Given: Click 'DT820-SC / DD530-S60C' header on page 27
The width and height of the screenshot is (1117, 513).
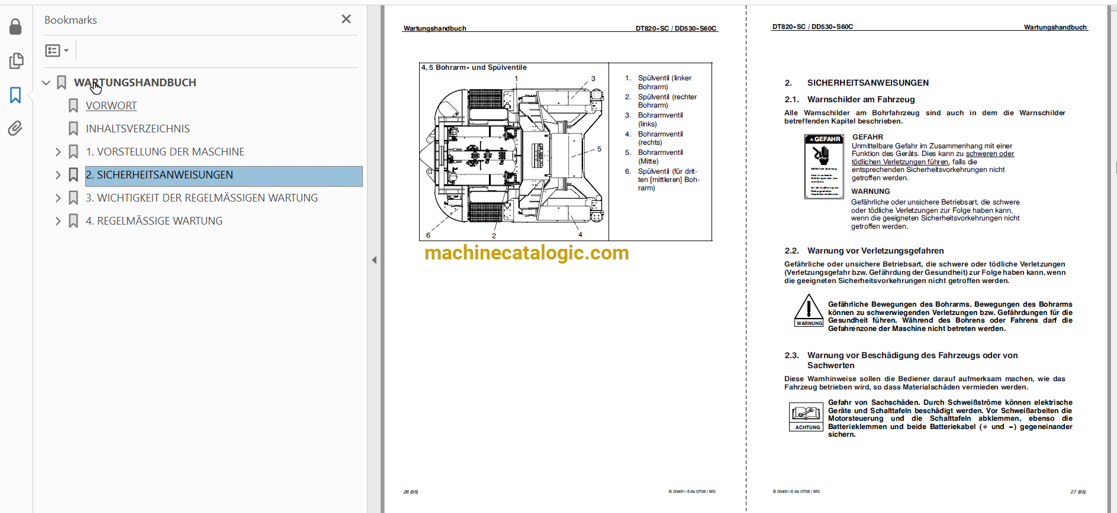Looking at the screenshot, I should pyautogui.click(x=812, y=27).
